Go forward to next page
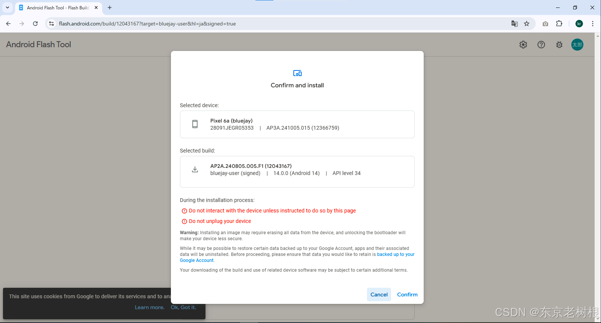 tap(22, 24)
